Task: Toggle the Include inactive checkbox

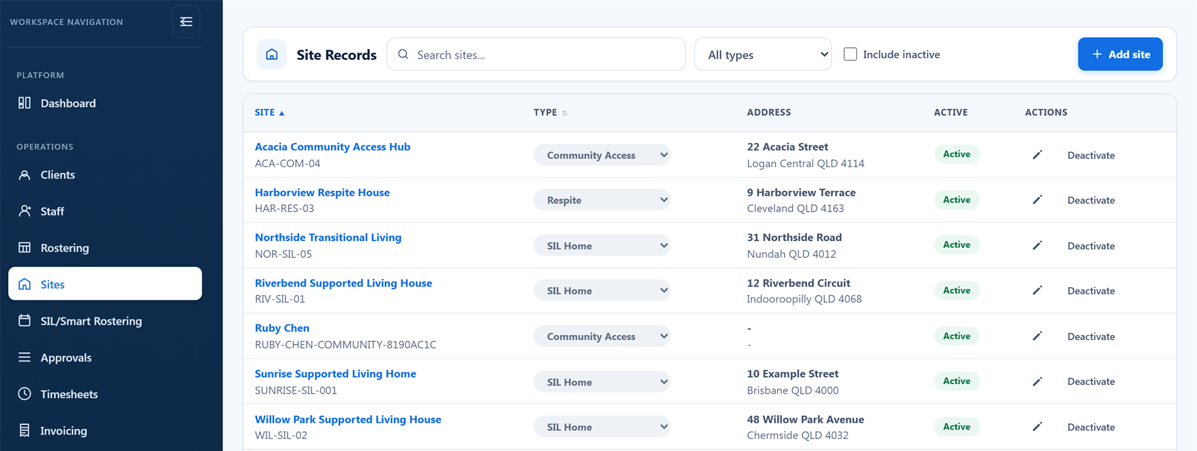Action: pyautogui.click(x=850, y=54)
